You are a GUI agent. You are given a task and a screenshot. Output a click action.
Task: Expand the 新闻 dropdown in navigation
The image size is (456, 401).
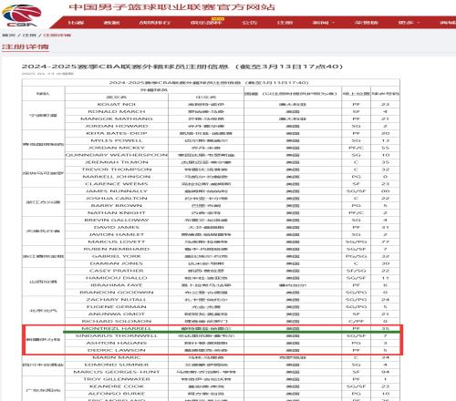324,23
